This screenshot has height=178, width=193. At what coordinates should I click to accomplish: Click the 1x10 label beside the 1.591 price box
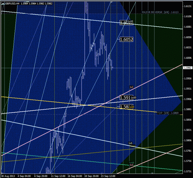(133, 98)
